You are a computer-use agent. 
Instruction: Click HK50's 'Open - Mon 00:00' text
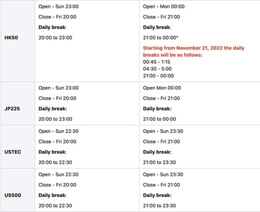click(162, 7)
